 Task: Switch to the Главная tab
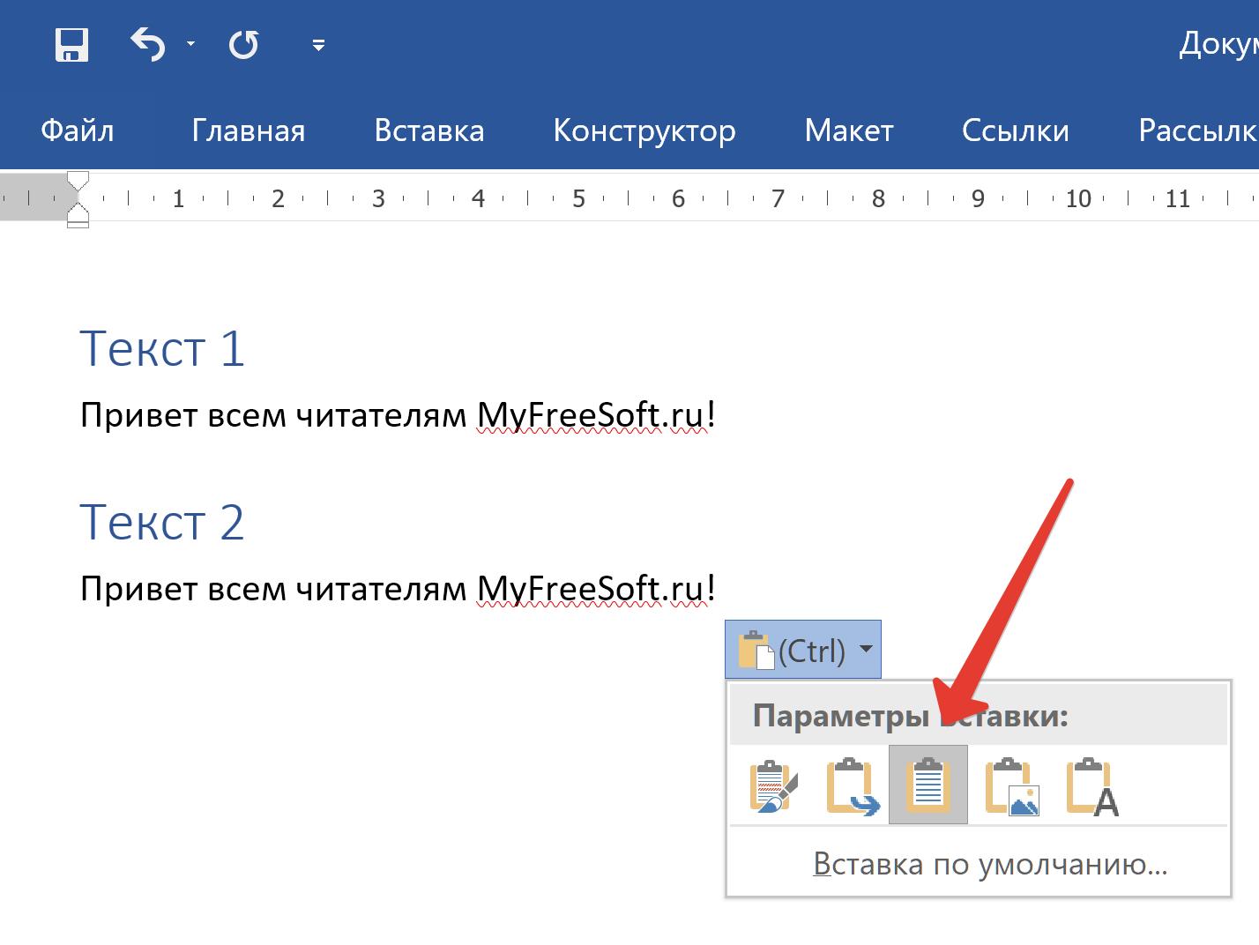(249, 130)
